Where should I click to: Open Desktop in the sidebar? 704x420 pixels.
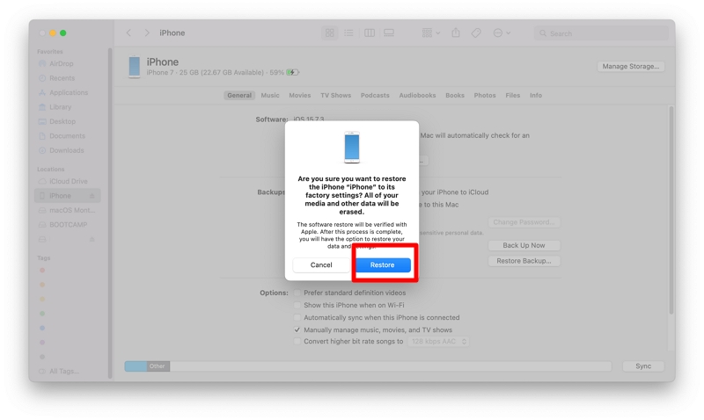(62, 121)
